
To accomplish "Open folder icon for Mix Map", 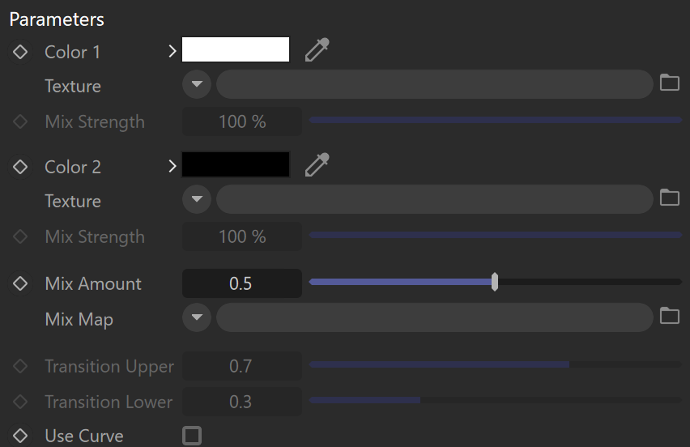I will [x=669, y=316].
